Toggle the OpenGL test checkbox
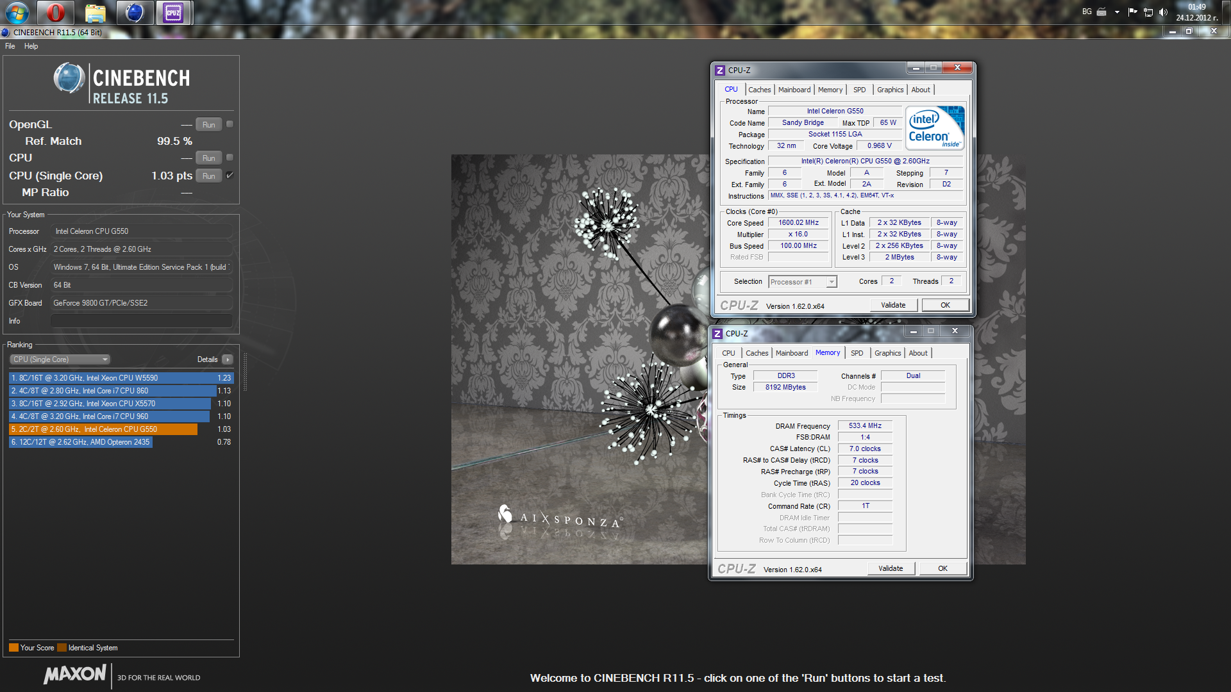 point(230,124)
